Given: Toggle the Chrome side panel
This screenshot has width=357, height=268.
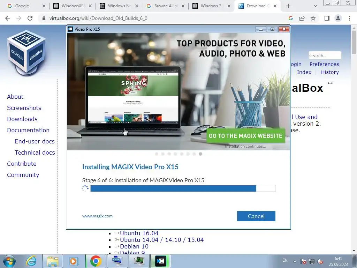Looking at the screenshot, I should tap(327, 18).
